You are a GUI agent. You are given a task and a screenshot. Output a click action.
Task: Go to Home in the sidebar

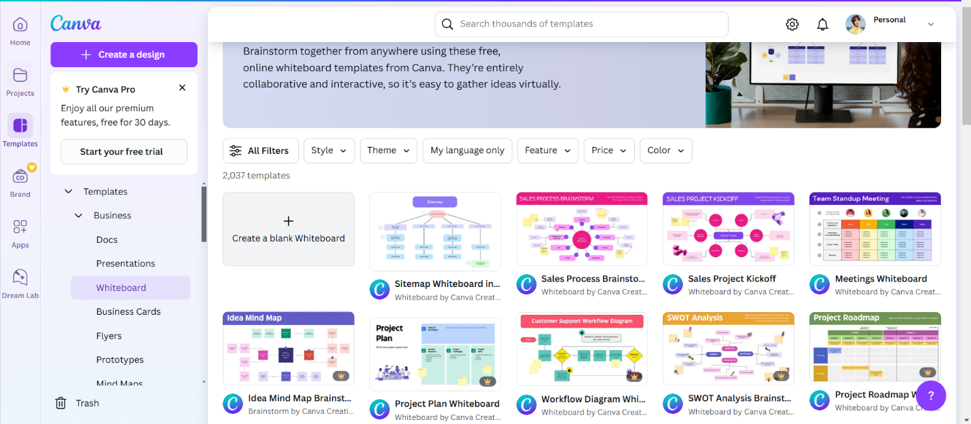point(20,31)
